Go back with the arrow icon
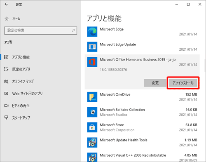The image size is (206, 162). 6,5
